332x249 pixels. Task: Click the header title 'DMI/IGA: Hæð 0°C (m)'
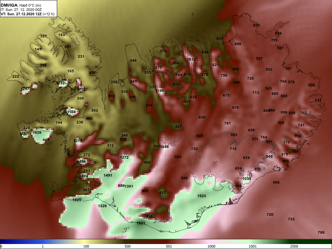(21, 5)
